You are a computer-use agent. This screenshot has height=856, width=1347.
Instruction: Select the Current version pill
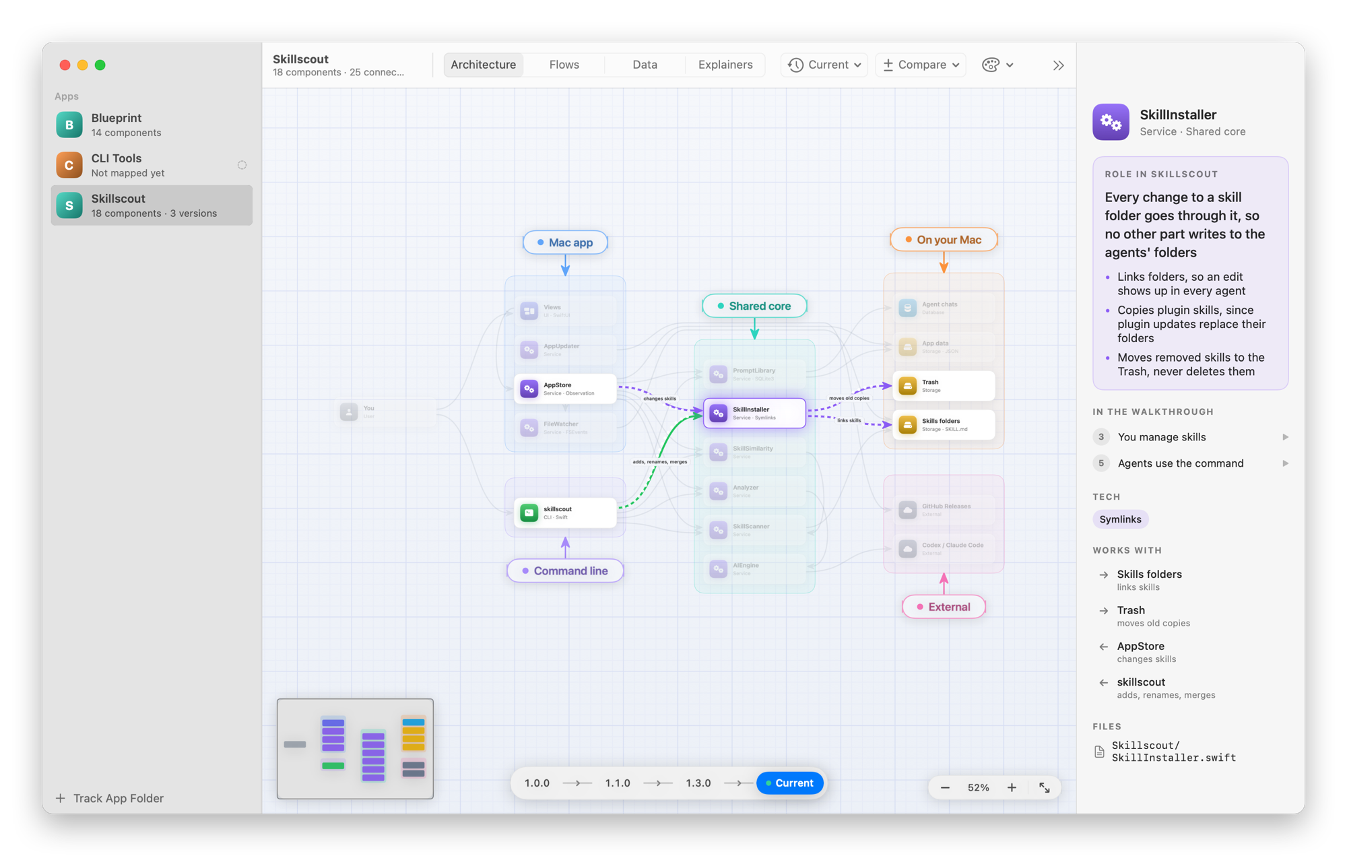(x=789, y=783)
